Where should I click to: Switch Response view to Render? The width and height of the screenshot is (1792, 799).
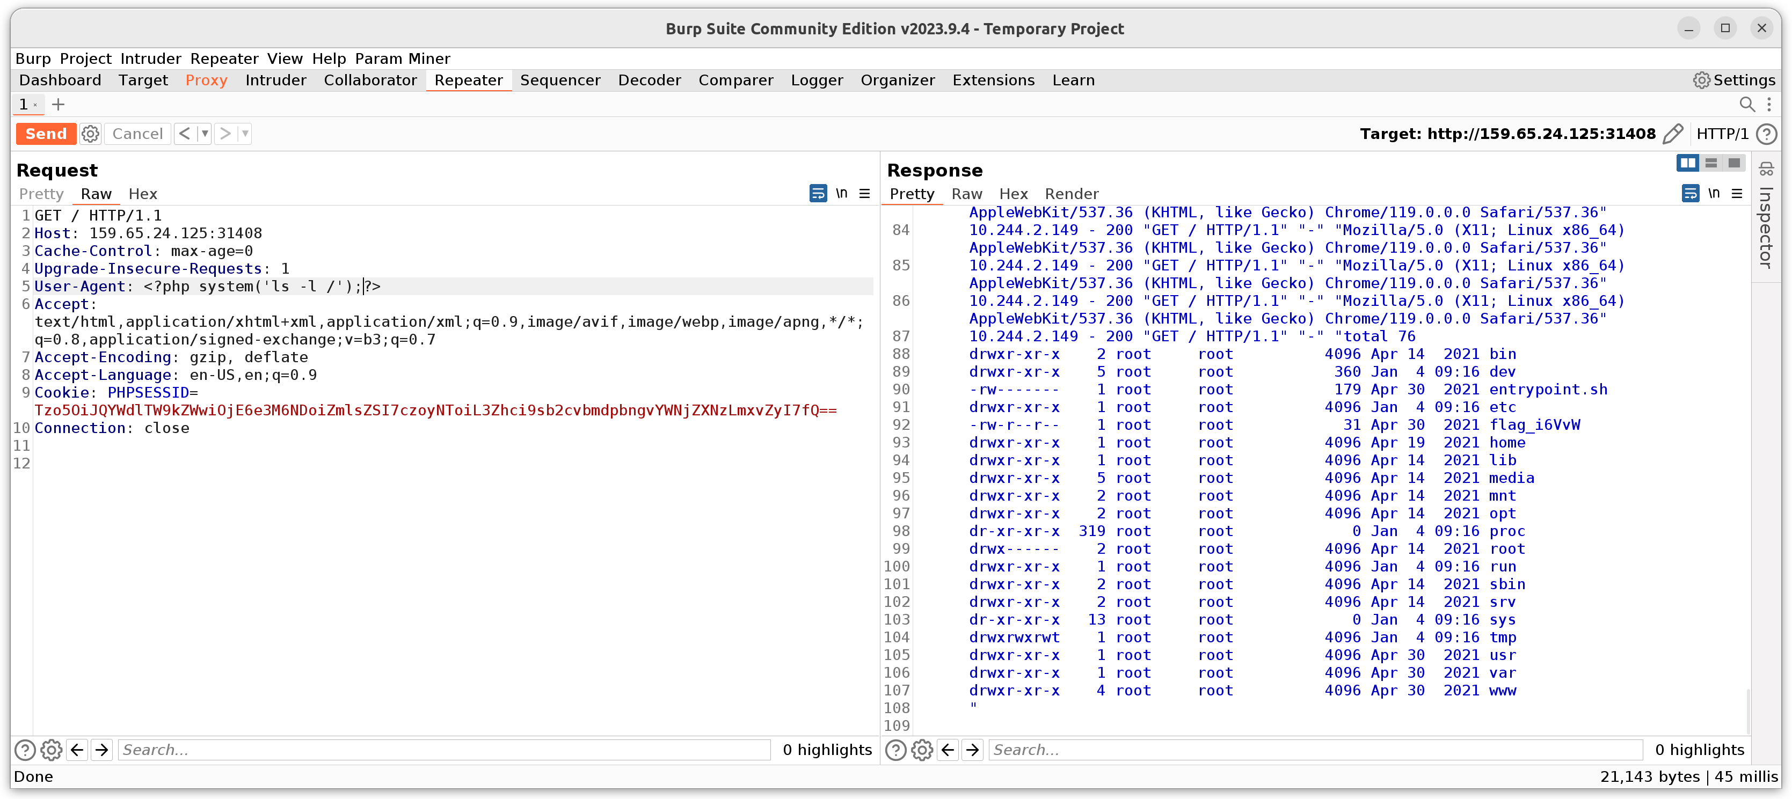point(1072,193)
